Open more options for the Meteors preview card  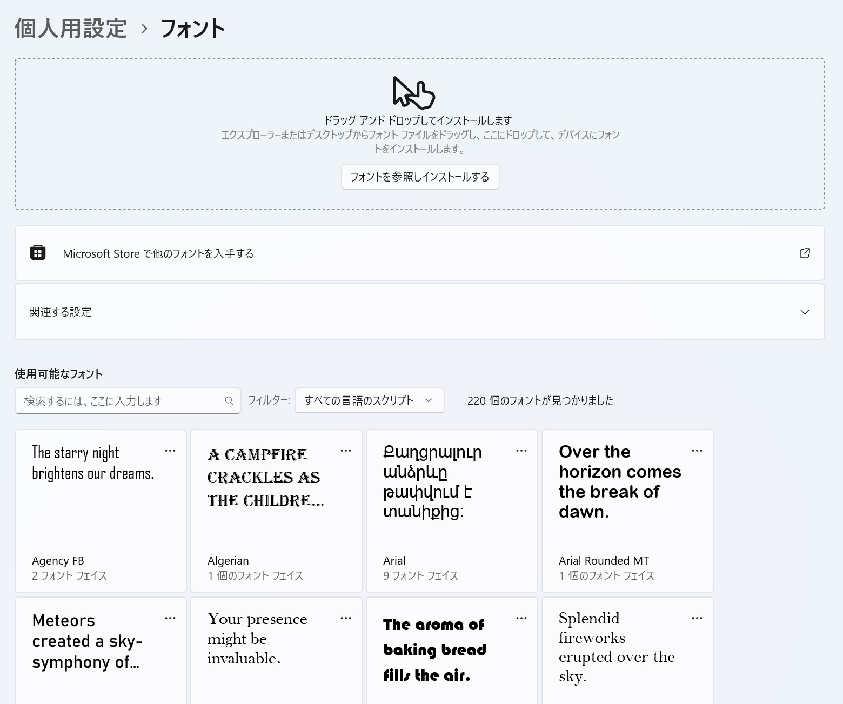170,618
